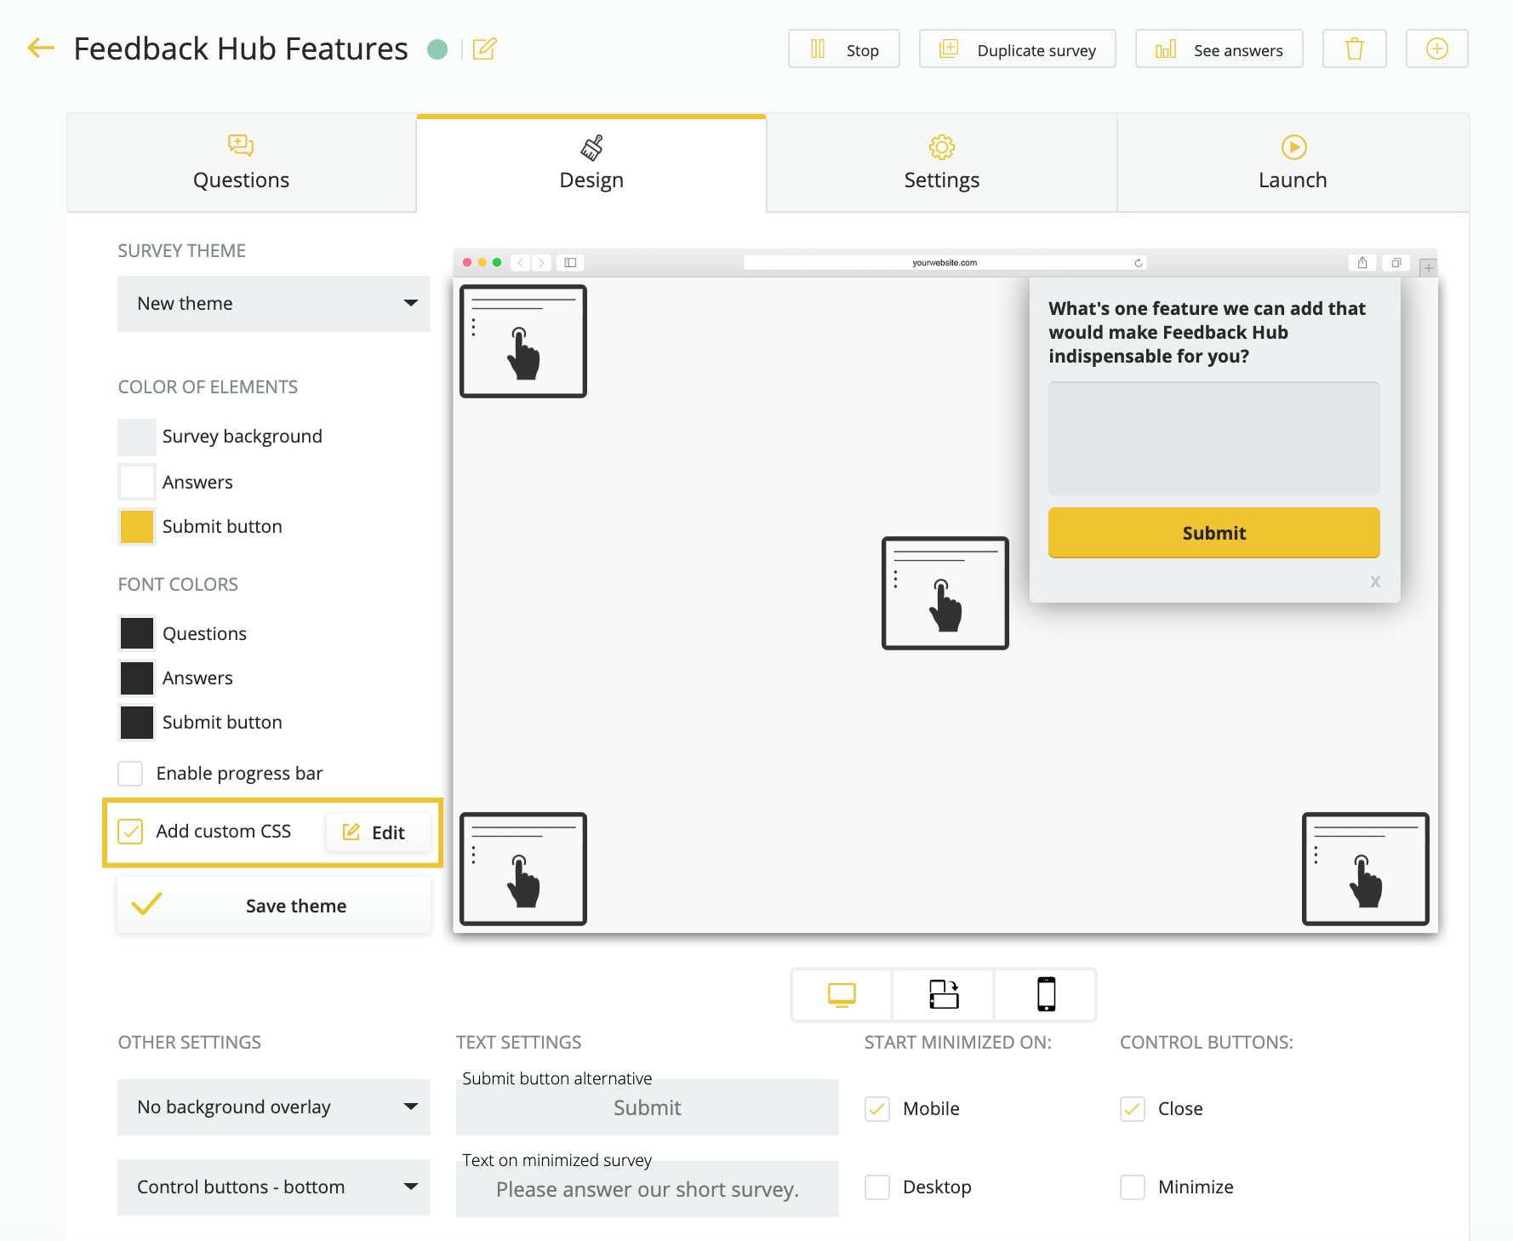Click the preview browser share icon
Screen dimensions: 1513x1241
(x=1362, y=263)
